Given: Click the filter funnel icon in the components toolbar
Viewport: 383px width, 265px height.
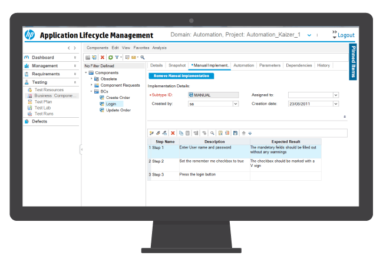Looking at the screenshot, I should (x=117, y=57).
